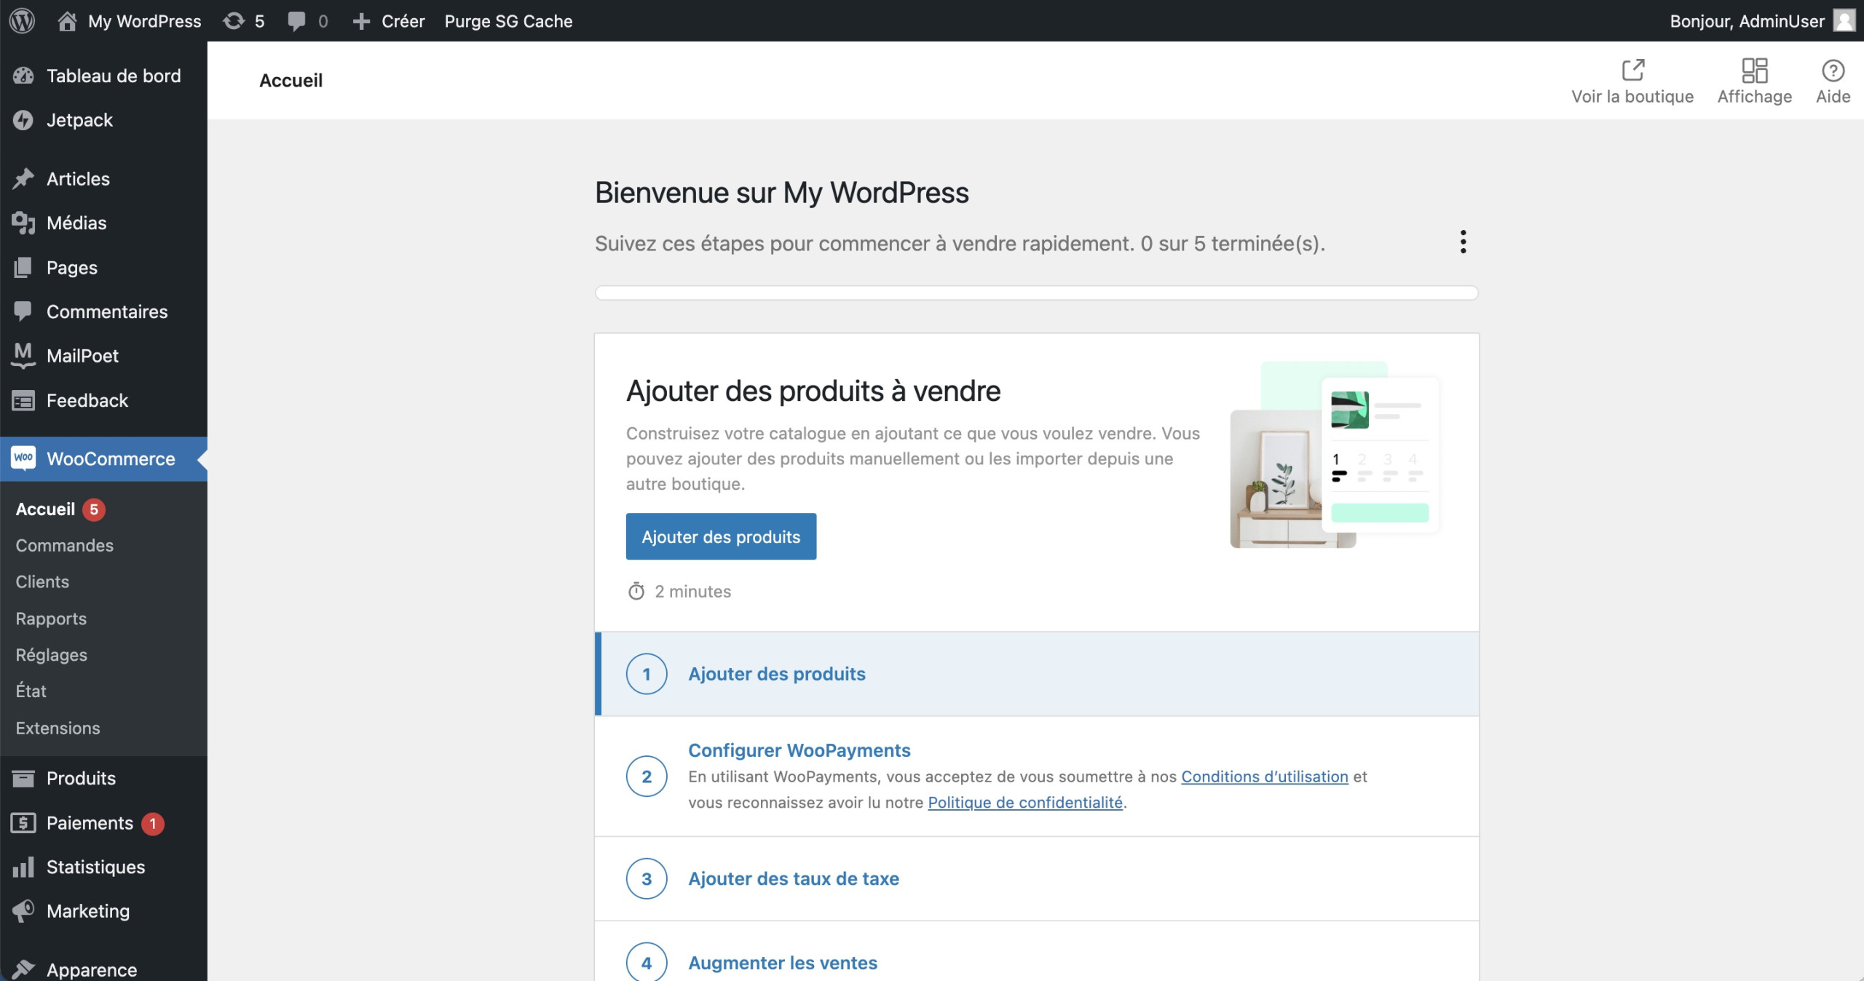This screenshot has height=981, width=1864.
Task: Click the Articles pushpin icon
Action: pos(23,178)
